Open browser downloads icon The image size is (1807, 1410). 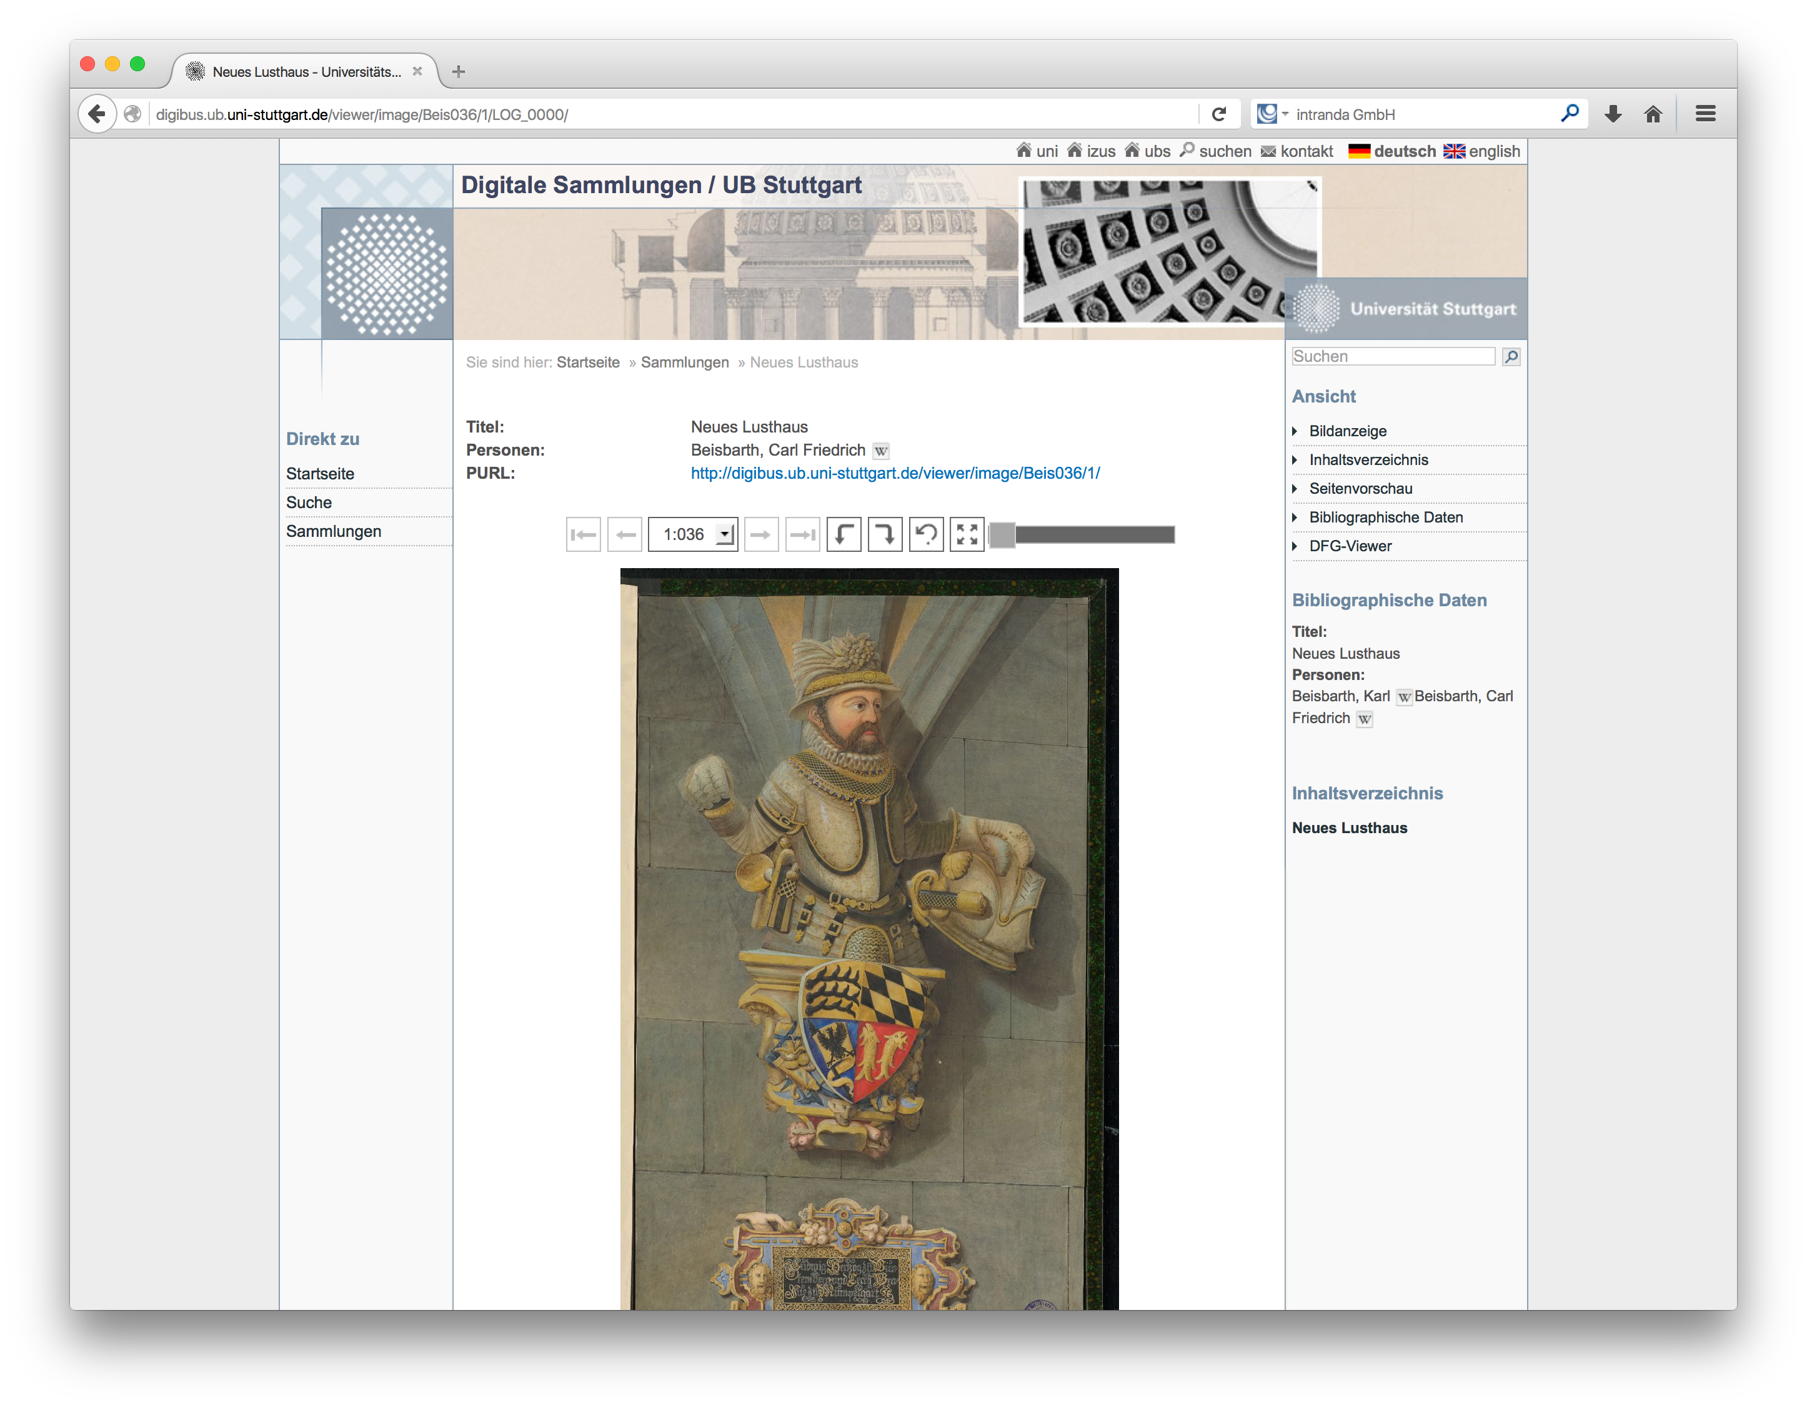(1613, 114)
